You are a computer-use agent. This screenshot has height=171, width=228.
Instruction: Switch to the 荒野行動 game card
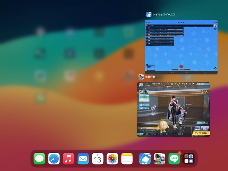point(173,109)
